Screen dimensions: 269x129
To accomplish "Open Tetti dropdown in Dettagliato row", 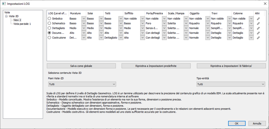I will point(121,28).
